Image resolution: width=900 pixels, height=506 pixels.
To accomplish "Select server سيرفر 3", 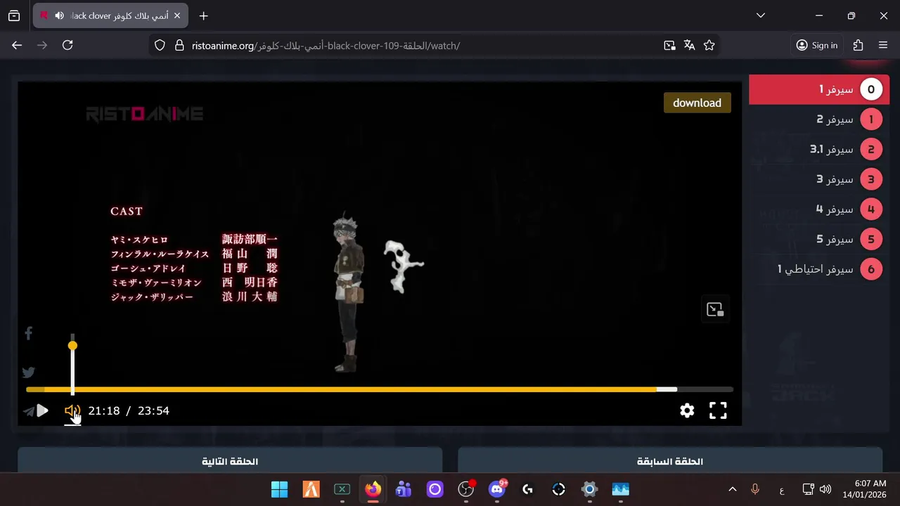I will (x=819, y=179).
